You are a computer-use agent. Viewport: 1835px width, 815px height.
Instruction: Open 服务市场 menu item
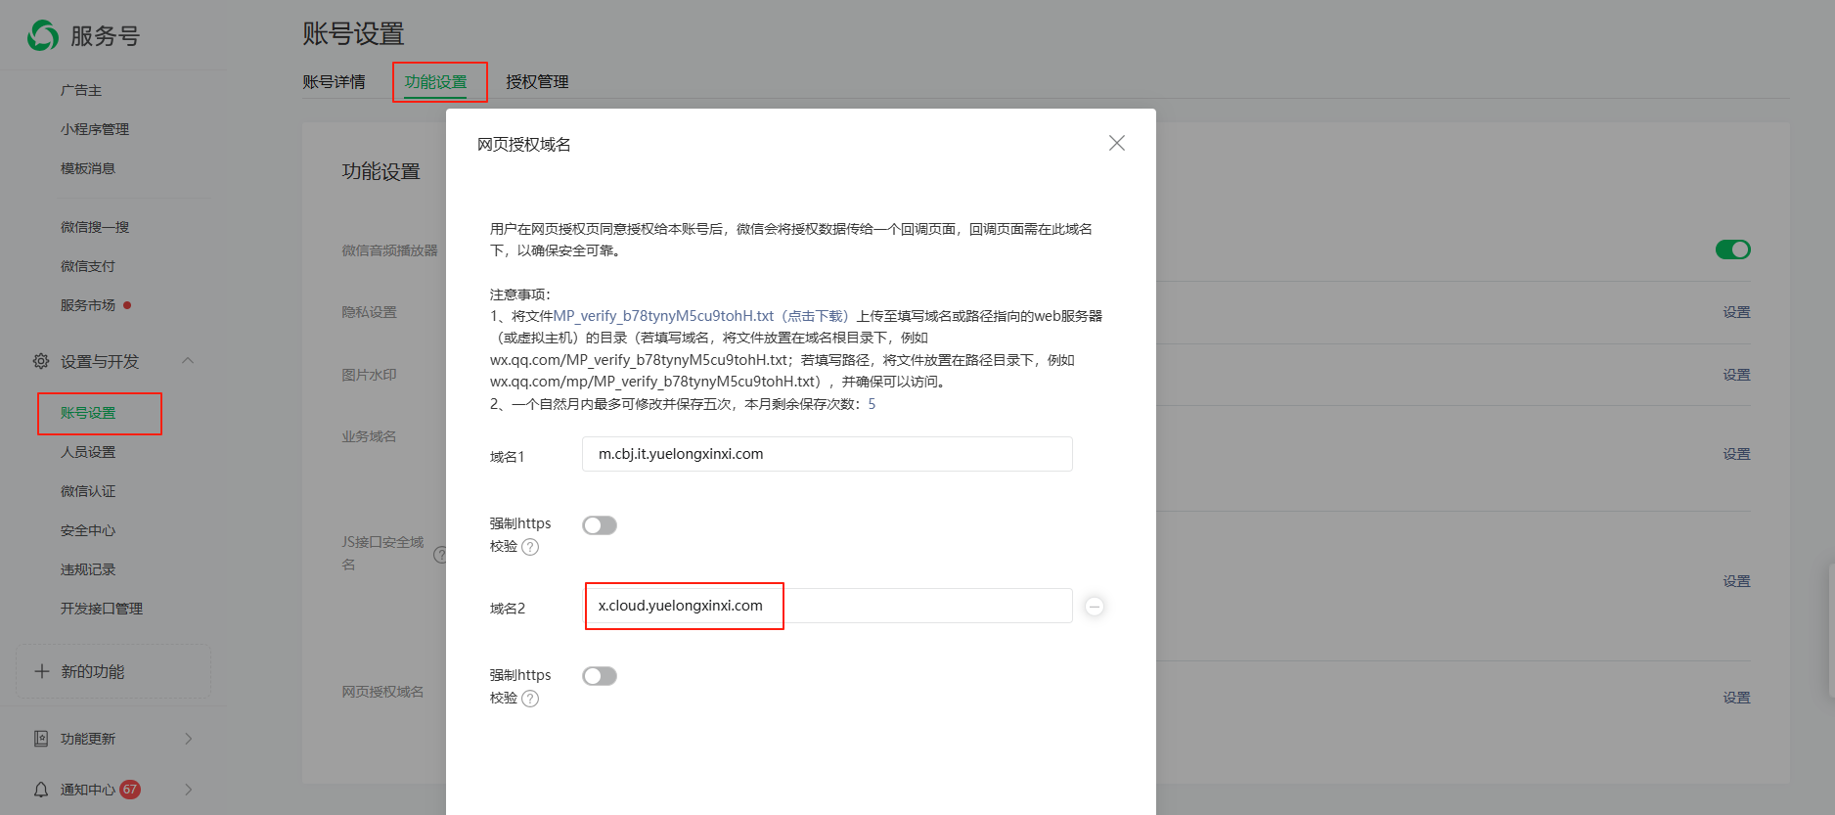click(88, 305)
